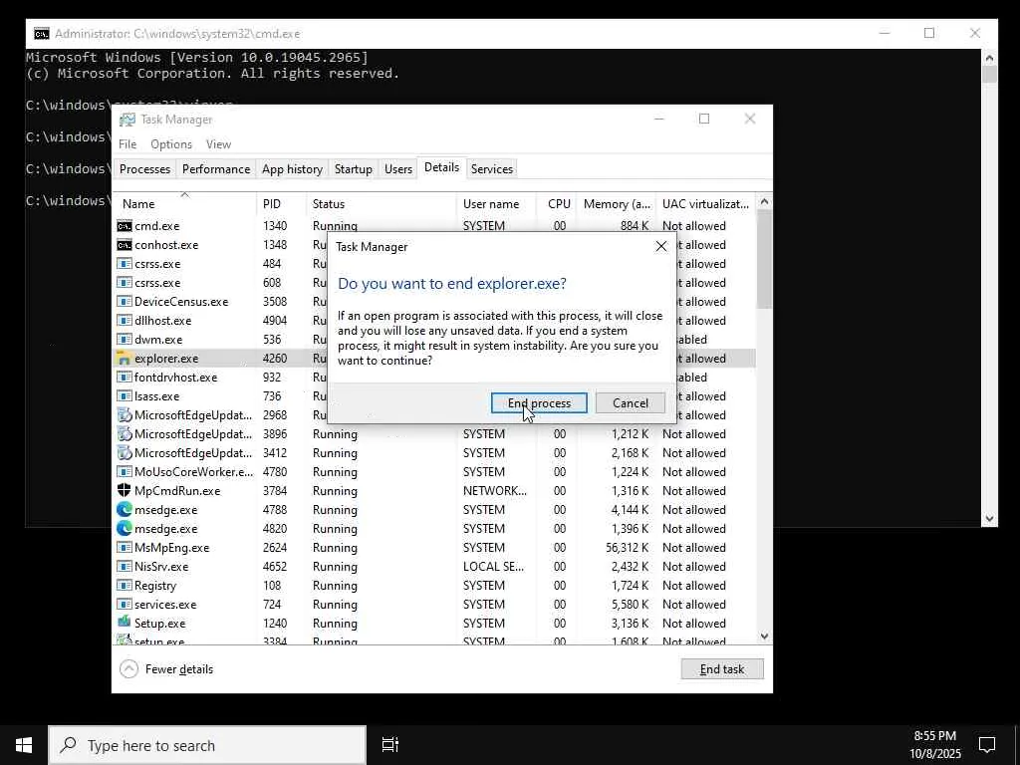
Task: Click MicrosoftEdgeUpdate icon with PID 3412
Action: [x=125, y=453]
